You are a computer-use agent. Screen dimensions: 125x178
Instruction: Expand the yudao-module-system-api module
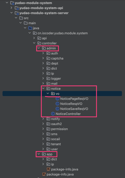point(11,8)
